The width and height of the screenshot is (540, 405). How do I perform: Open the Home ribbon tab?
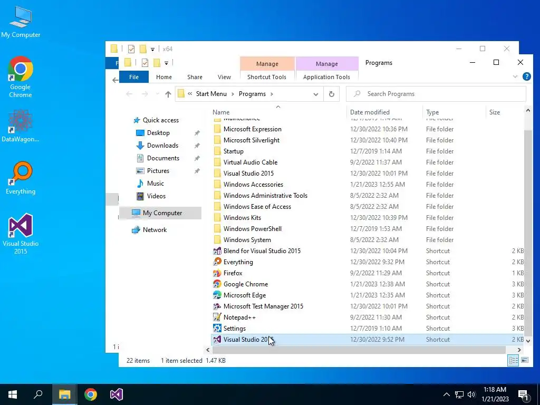pos(164,77)
